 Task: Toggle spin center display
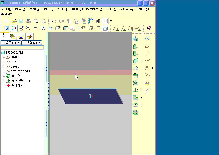pyautogui.click(x=14, y=28)
